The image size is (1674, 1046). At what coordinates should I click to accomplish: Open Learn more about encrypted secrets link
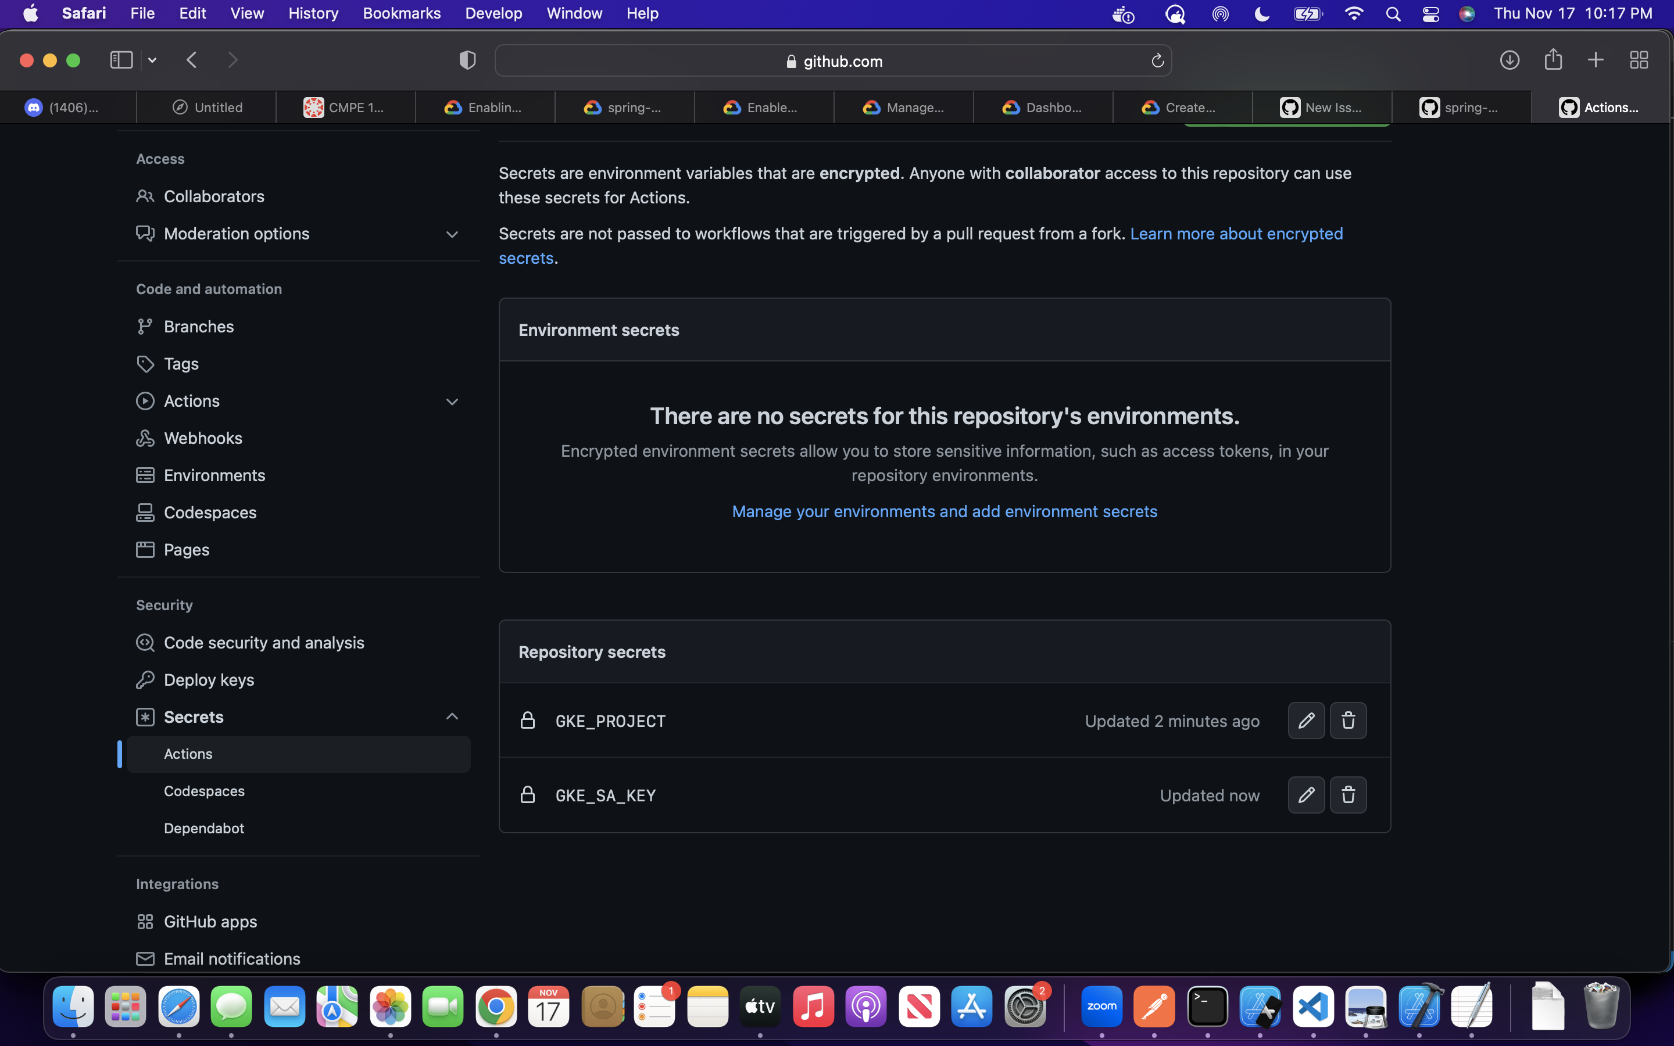(x=1235, y=234)
